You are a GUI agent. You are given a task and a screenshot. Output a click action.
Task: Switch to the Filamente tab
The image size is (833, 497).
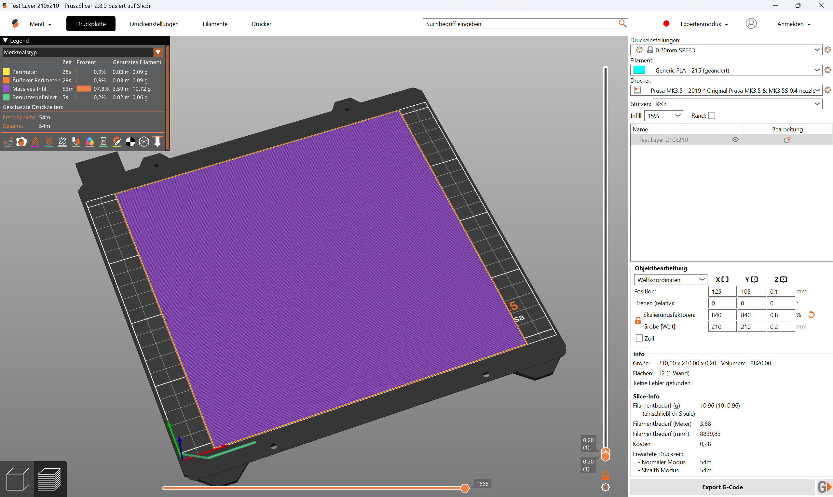[215, 23]
